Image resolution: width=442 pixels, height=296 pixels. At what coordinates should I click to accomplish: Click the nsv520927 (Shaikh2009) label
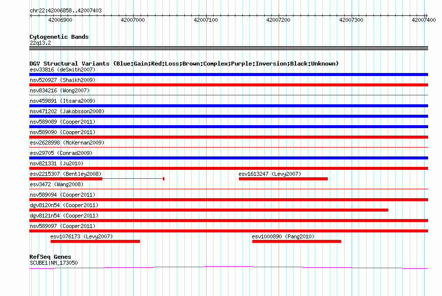63,80
